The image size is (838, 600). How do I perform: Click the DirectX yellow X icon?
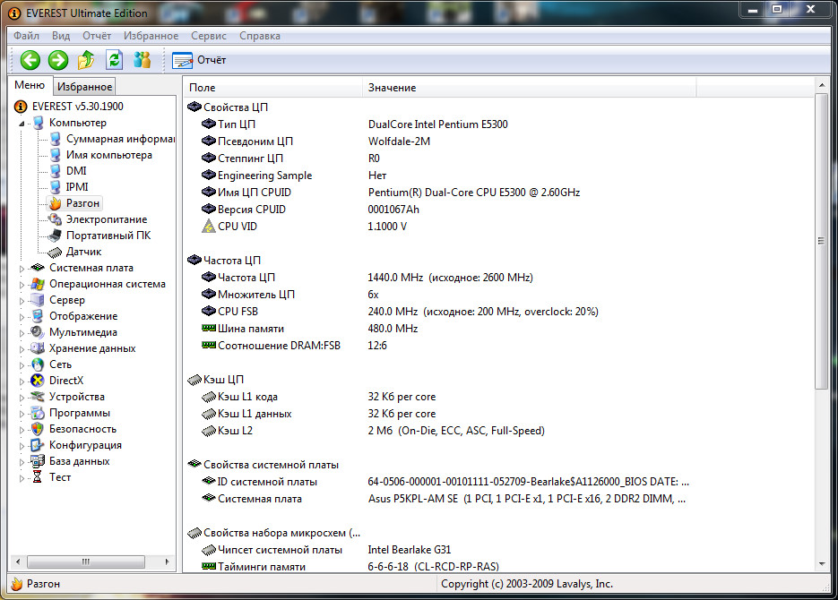click(38, 381)
